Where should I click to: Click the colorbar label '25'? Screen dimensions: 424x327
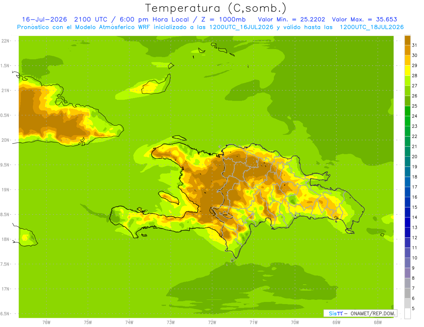(x=414, y=106)
